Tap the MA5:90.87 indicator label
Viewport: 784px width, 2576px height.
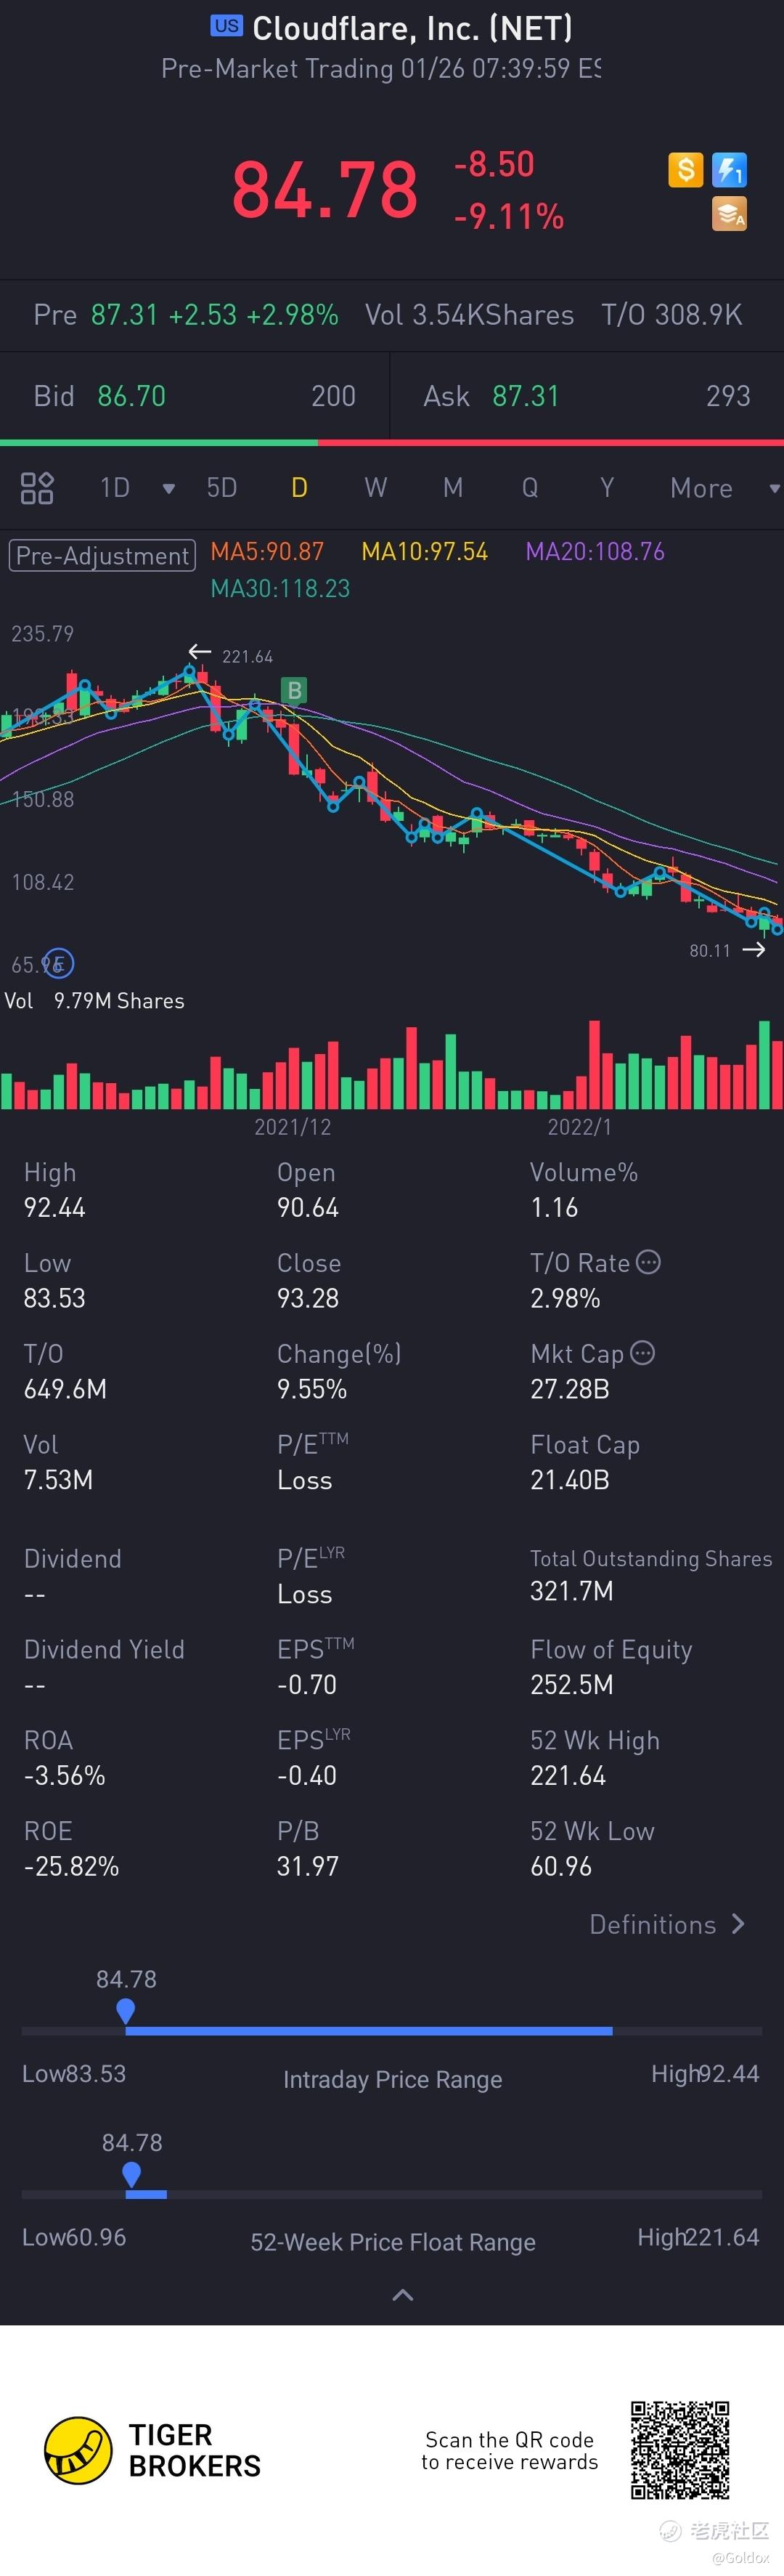(266, 552)
